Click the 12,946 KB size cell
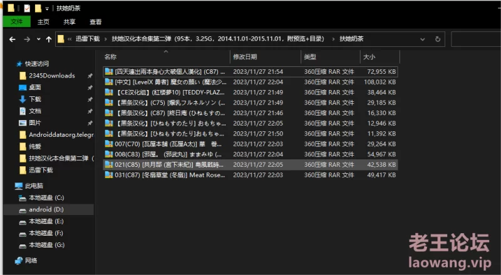Viewport: 501px width, 275px height. click(x=381, y=124)
